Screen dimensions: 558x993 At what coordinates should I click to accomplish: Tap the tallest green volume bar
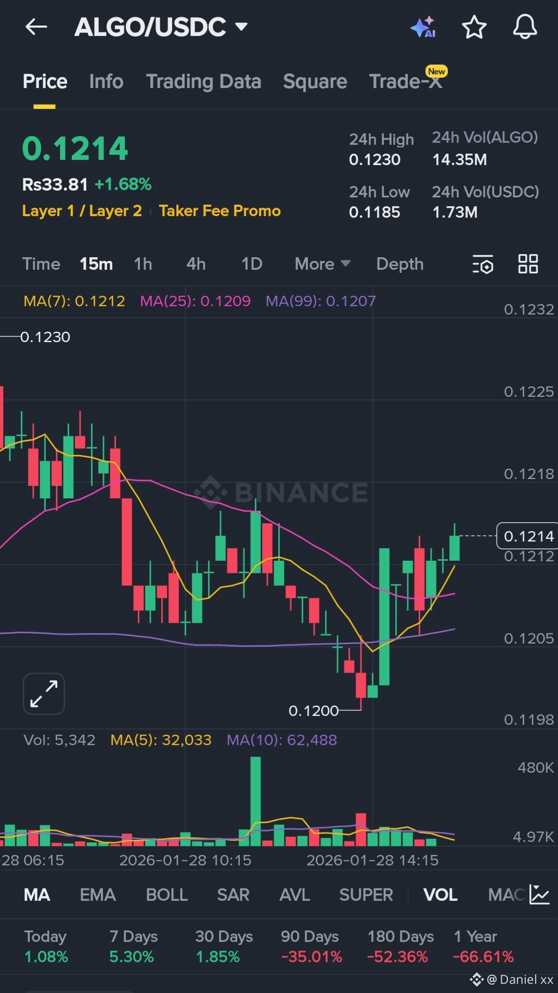(x=255, y=801)
